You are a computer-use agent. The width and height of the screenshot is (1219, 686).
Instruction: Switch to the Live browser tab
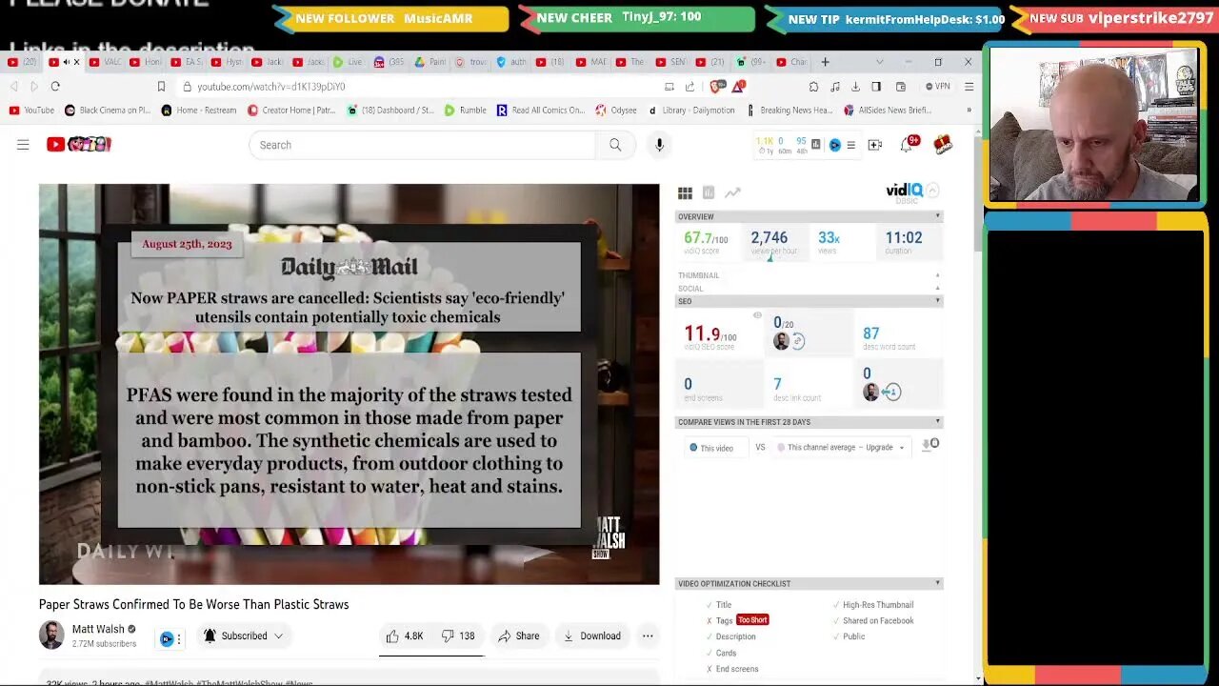(348, 62)
